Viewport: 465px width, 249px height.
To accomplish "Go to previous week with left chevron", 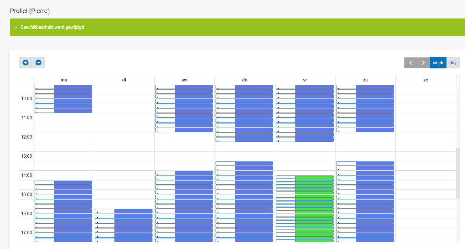I will pyautogui.click(x=411, y=63).
